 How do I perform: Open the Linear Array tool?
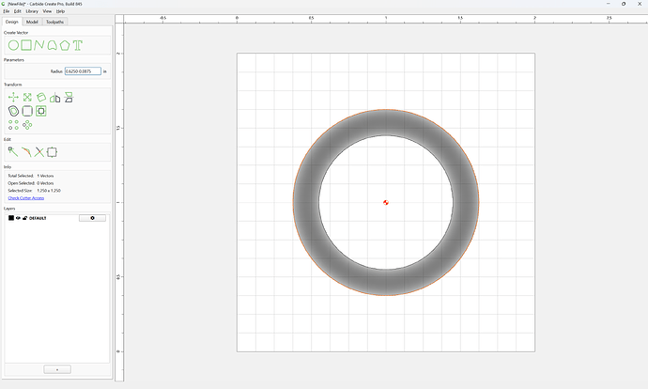pos(13,125)
